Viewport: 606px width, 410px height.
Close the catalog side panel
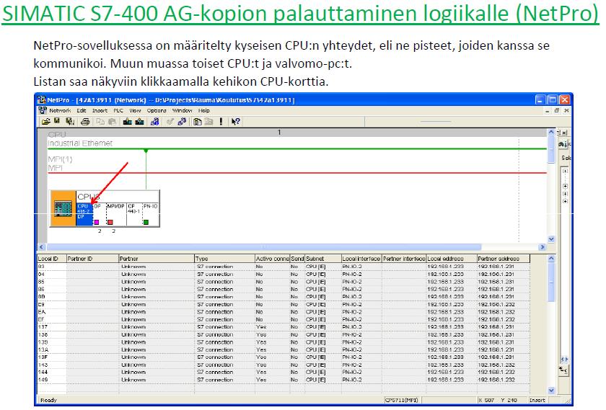click(564, 133)
